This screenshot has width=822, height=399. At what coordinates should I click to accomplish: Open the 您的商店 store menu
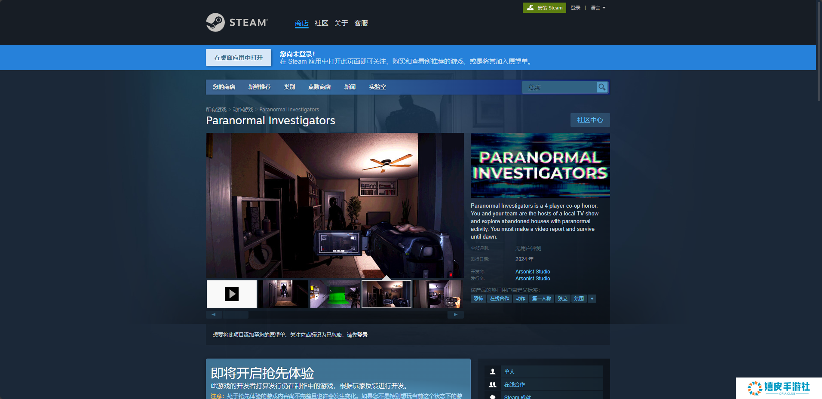tap(224, 87)
